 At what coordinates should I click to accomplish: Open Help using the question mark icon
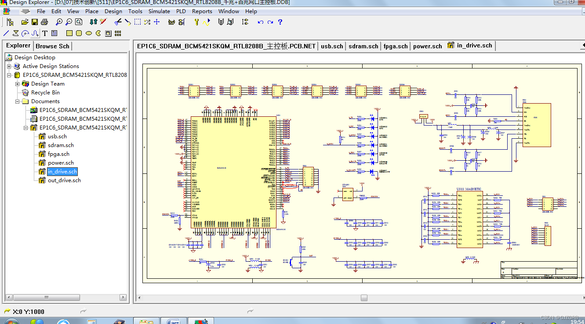point(280,23)
